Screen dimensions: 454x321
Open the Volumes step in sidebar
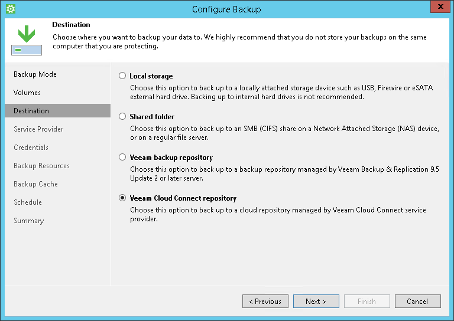coord(27,93)
